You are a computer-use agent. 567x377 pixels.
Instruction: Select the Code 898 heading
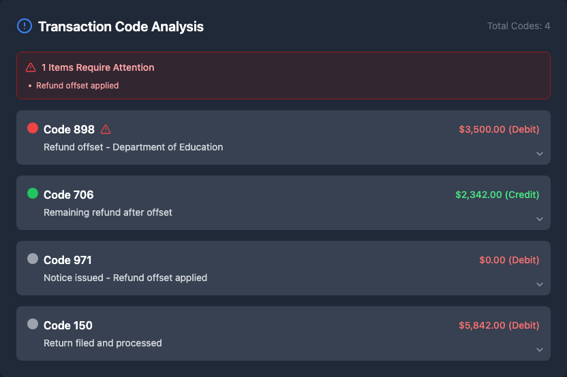69,129
